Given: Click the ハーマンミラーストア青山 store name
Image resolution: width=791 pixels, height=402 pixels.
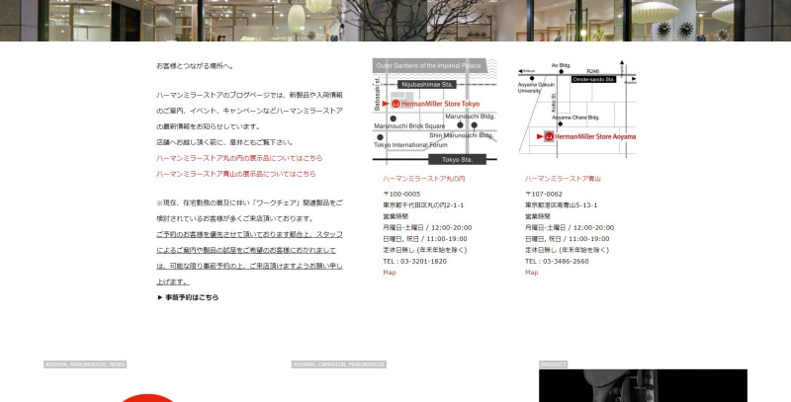Looking at the screenshot, I should (x=563, y=179).
